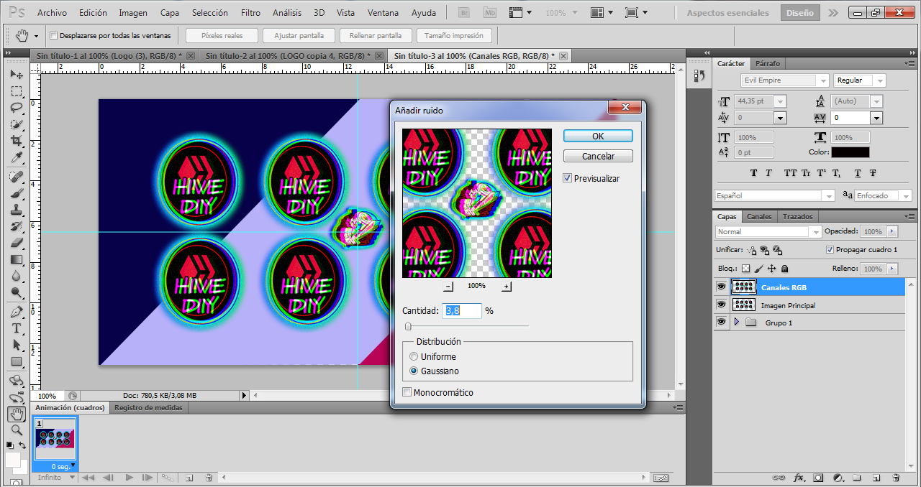Click the Cantidad noise slider handle
The height and width of the screenshot is (487, 921).
click(x=408, y=326)
